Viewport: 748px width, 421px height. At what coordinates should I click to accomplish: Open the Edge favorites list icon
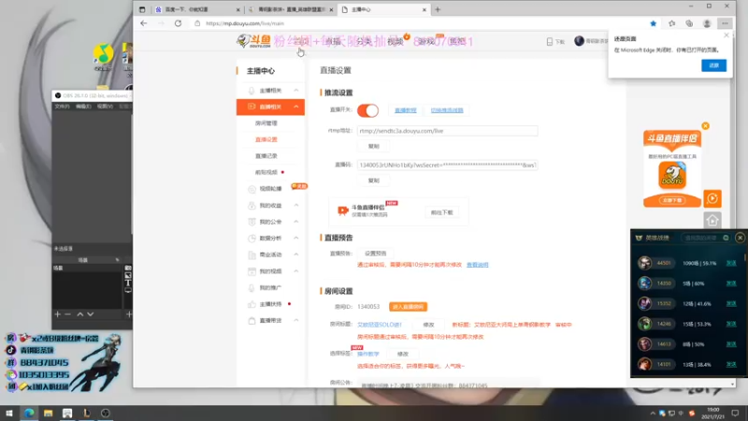(671, 23)
